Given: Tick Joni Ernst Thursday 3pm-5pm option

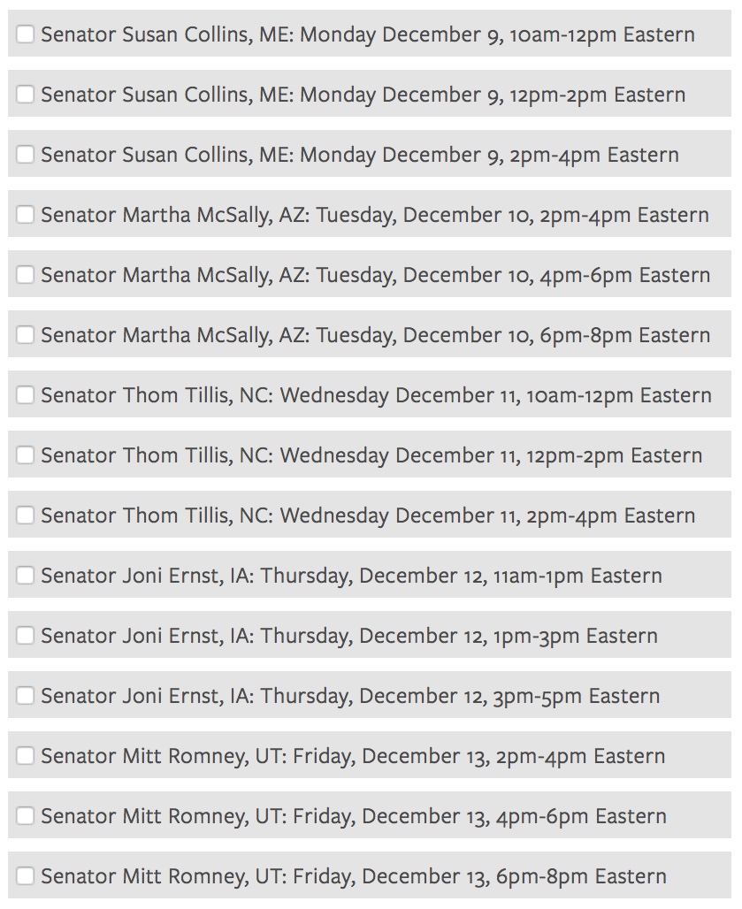Looking at the screenshot, I should 25,696.
